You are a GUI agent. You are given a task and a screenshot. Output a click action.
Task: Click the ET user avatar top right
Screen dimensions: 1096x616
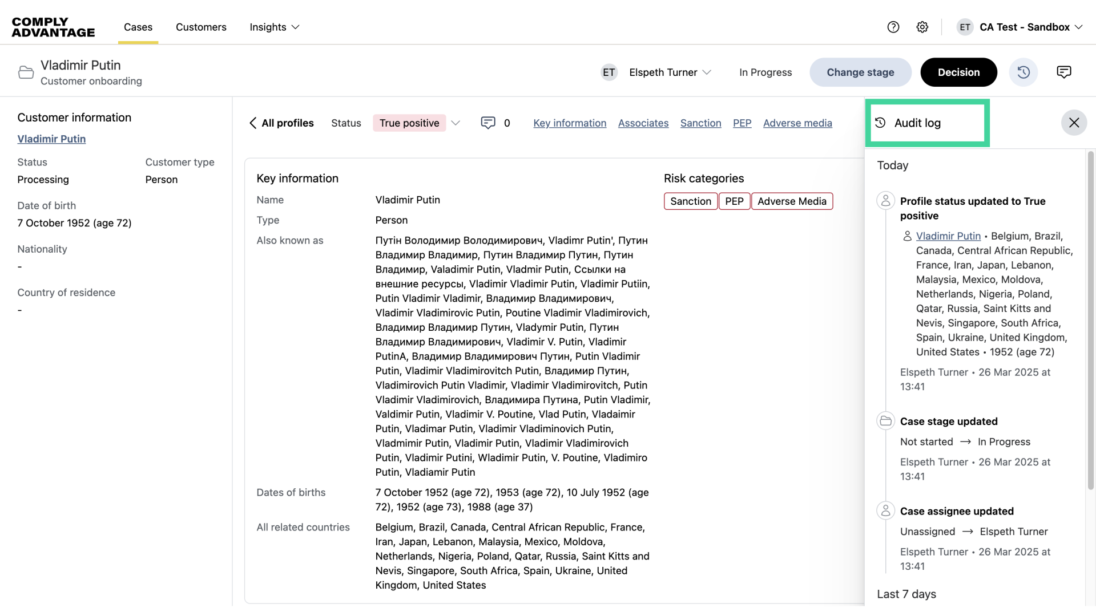[x=965, y=27]
